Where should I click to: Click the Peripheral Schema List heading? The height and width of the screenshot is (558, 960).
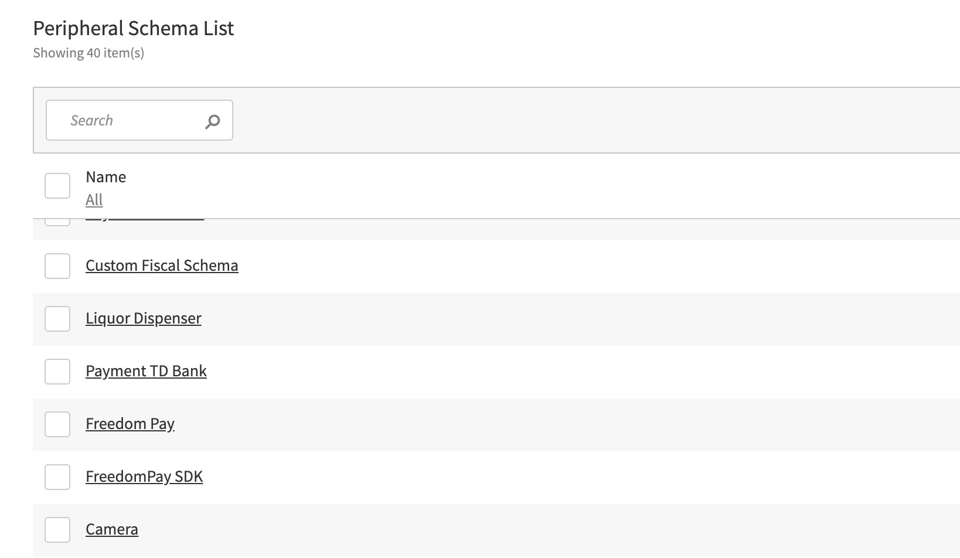click(134, 28)
